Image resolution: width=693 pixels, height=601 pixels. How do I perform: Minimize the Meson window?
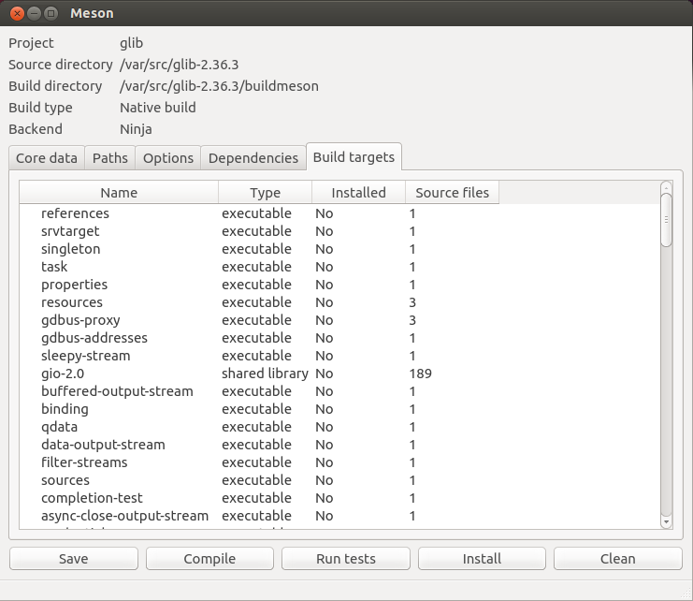point(33,13)
